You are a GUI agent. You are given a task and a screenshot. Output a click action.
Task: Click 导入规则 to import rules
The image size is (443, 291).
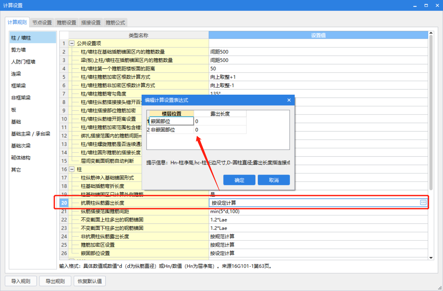pos(21,281)
